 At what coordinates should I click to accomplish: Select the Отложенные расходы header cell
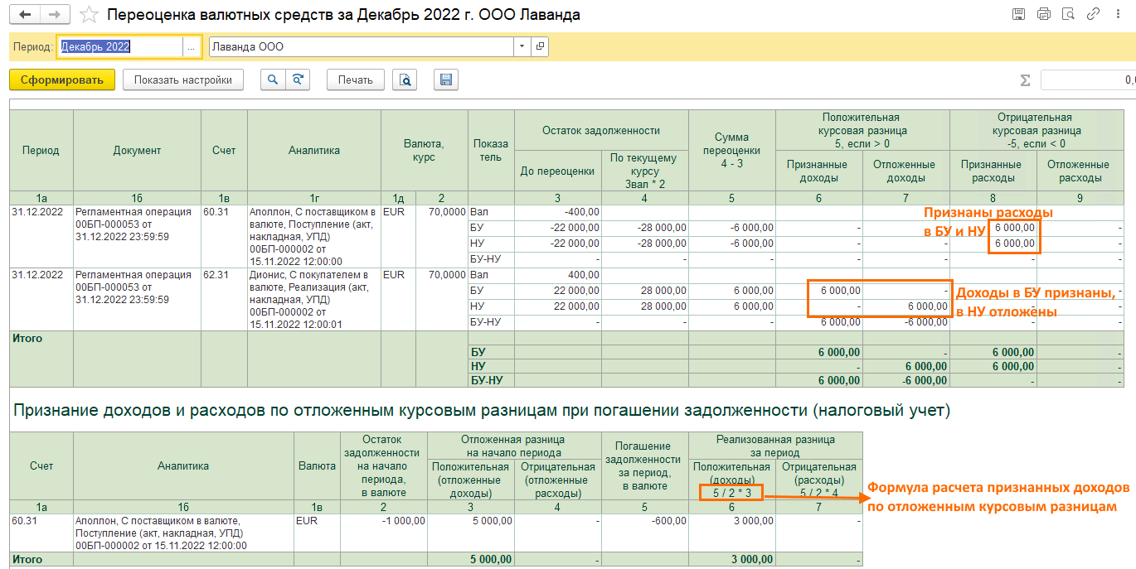pos(1080,171)
